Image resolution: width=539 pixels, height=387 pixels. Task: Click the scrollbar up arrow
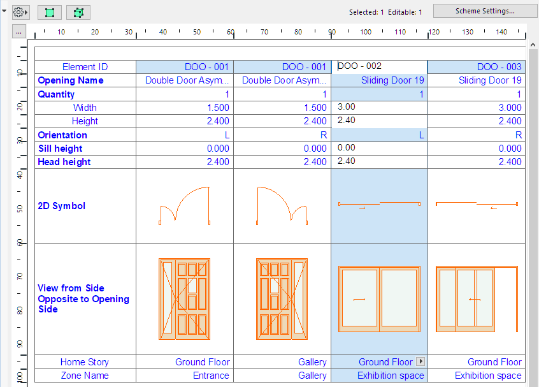[533, 45]
